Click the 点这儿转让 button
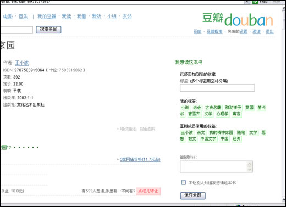 point(148,191)
